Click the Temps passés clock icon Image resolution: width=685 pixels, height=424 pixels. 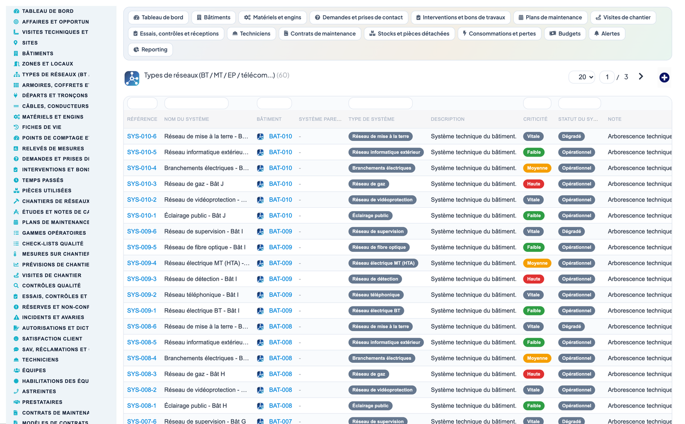[x=16, y=180]
